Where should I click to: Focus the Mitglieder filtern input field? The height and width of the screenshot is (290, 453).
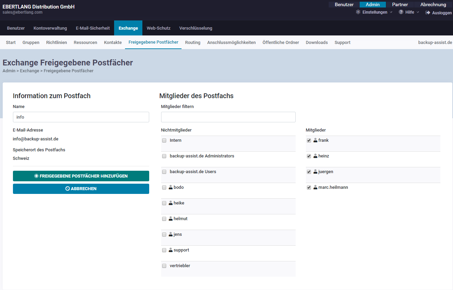click(228, 117)
